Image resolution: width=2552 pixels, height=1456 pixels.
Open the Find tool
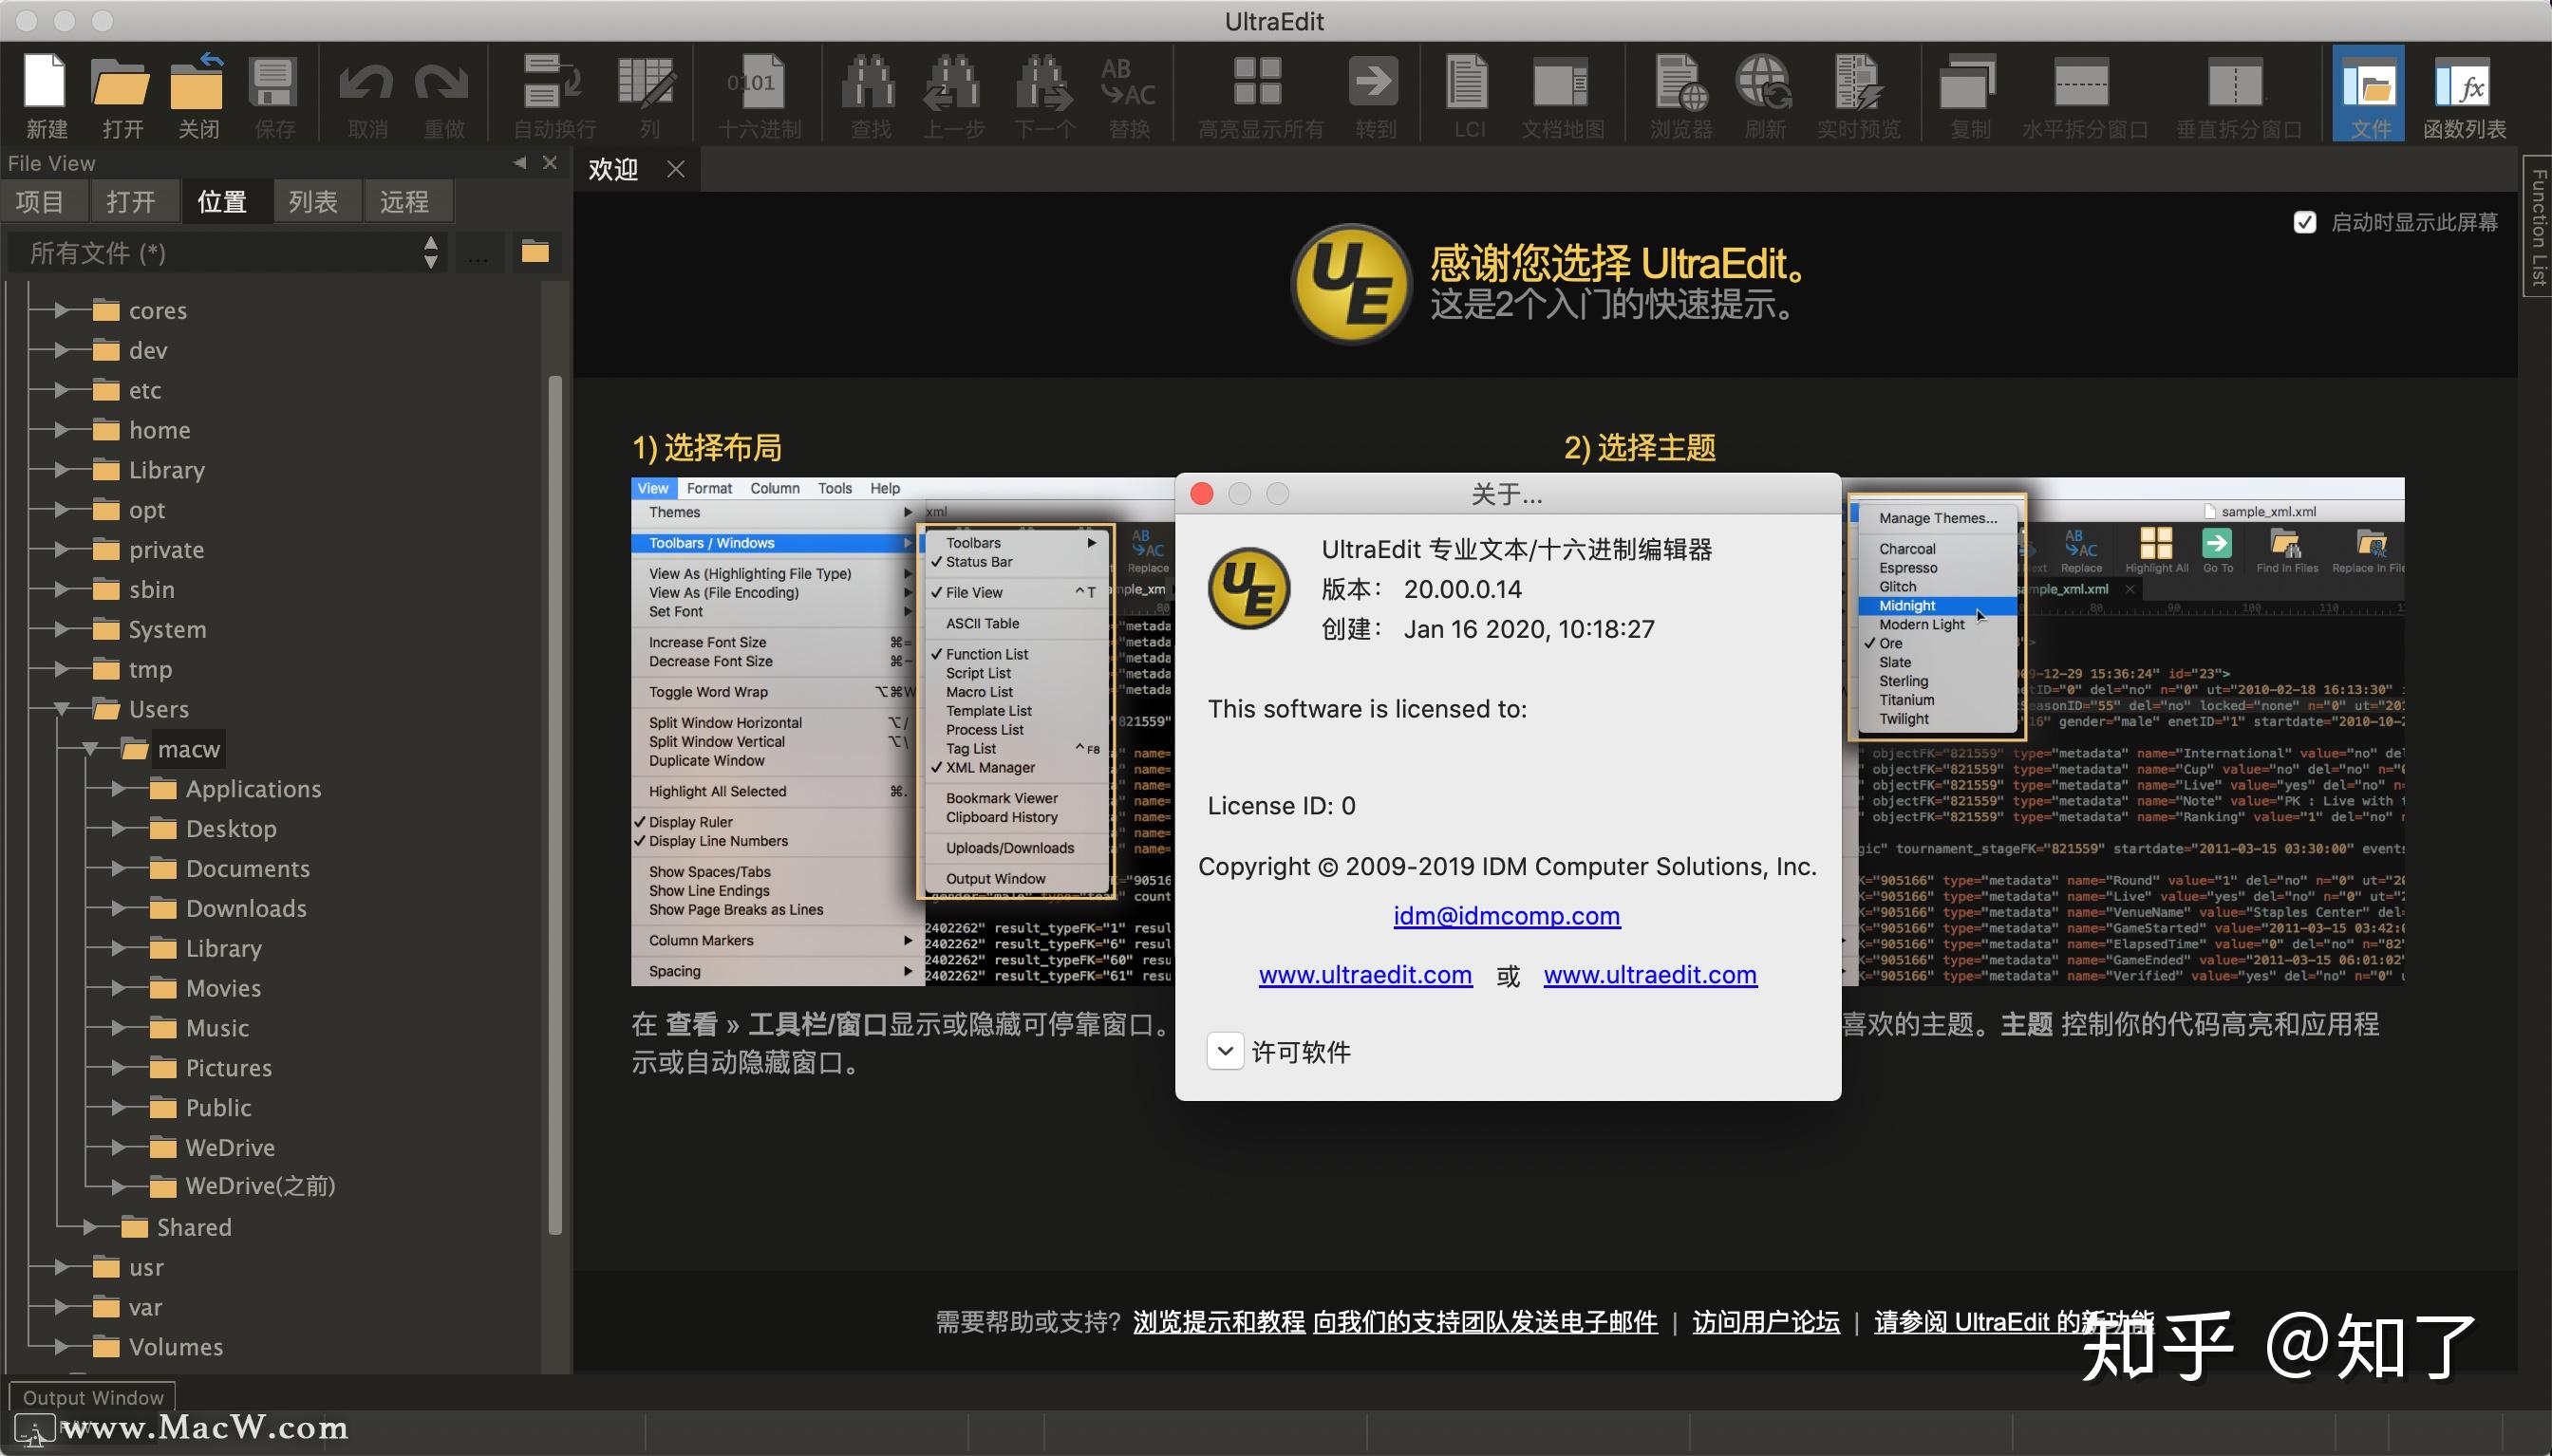tap(868, 95)
